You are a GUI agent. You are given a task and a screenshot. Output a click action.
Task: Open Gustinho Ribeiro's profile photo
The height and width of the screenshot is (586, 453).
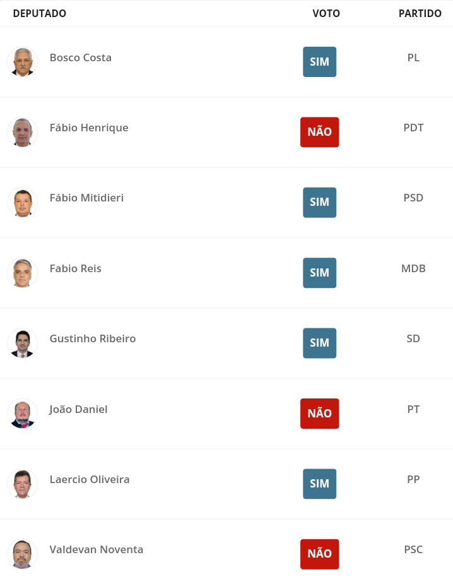23,343
